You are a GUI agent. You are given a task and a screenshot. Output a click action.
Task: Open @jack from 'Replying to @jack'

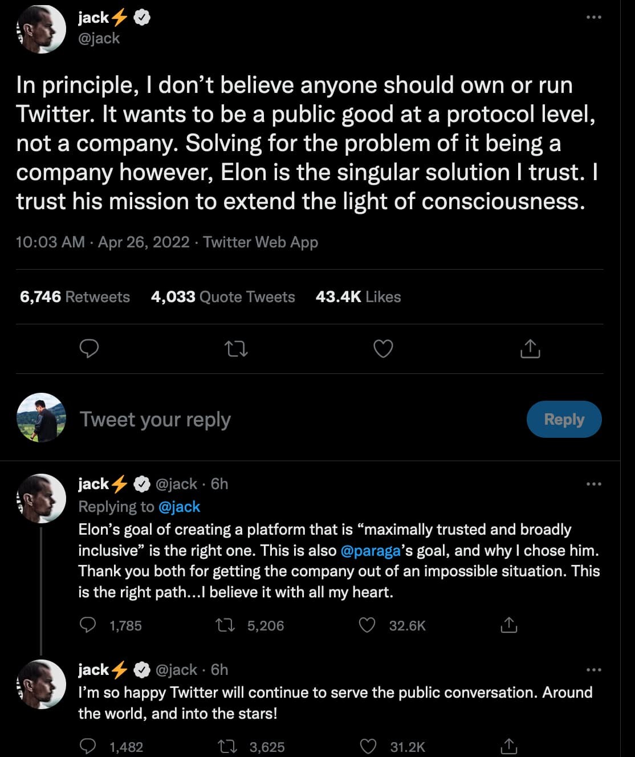coord(180,507)
